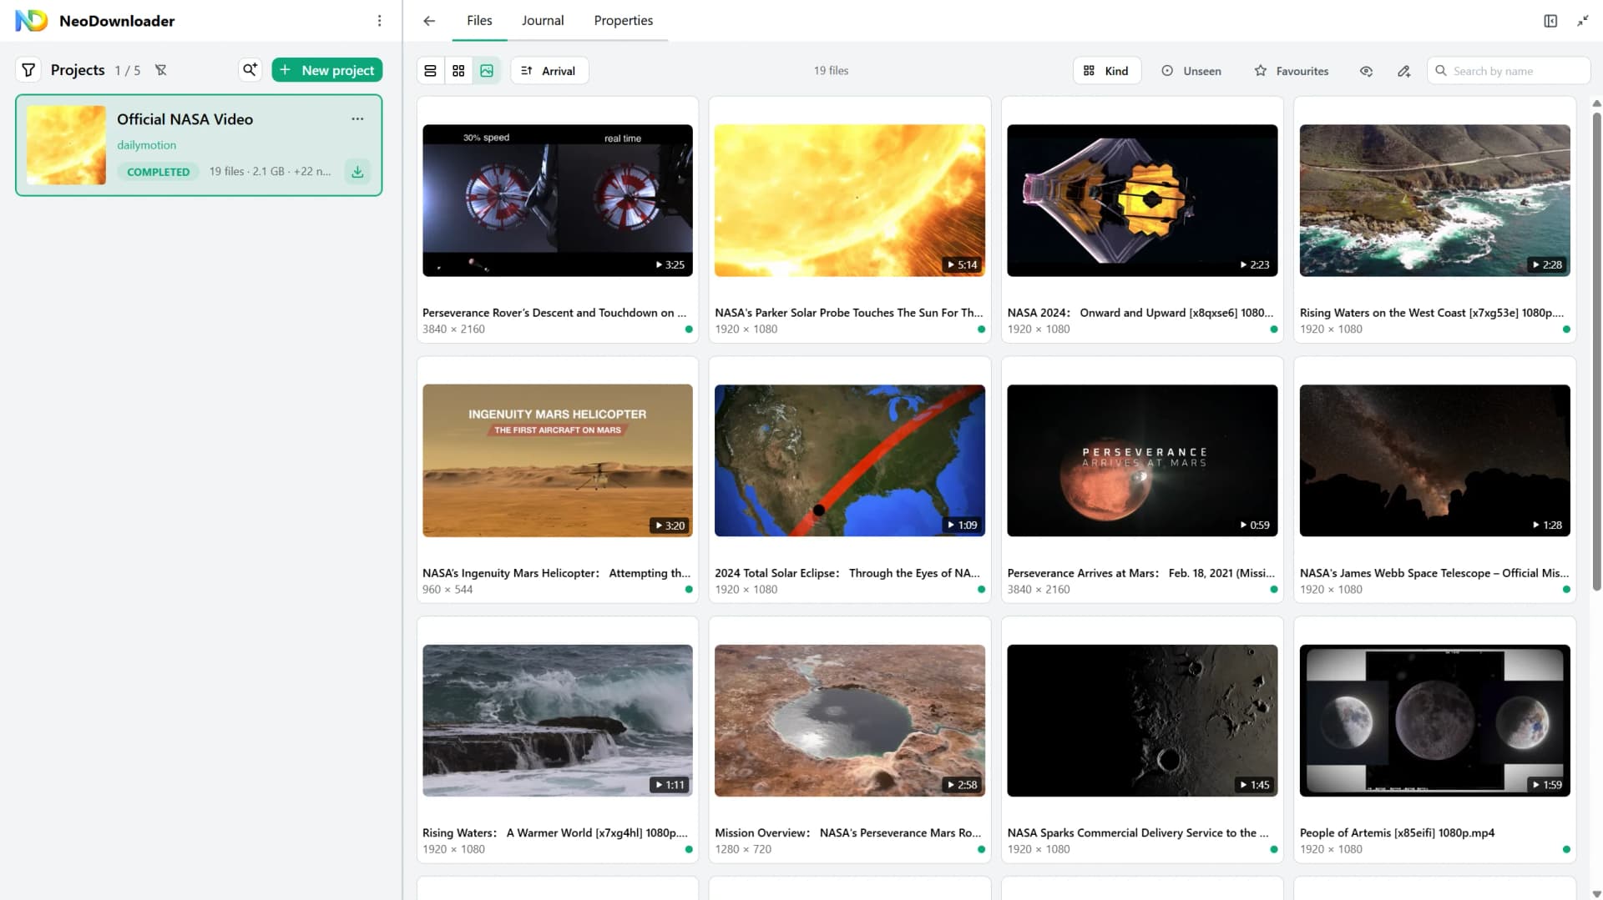Click green dot on Rising Waters West Coast card
Image resolution: width=1603 pixels, height=900 pixels.
(1566, 329)
